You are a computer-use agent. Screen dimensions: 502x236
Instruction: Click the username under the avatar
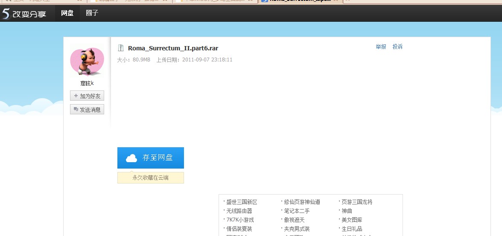87,83
